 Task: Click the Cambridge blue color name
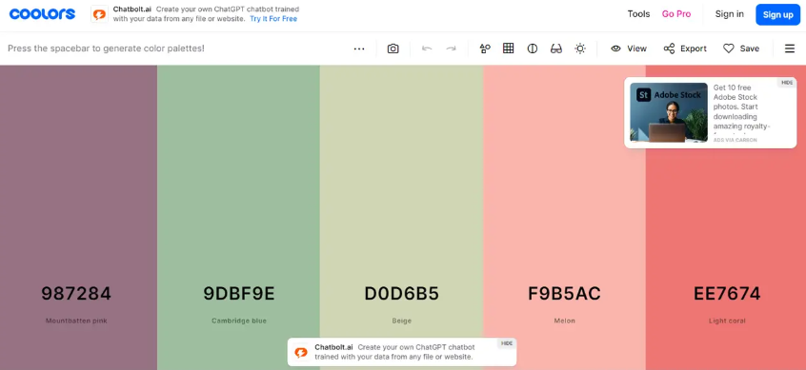[239, 321]
